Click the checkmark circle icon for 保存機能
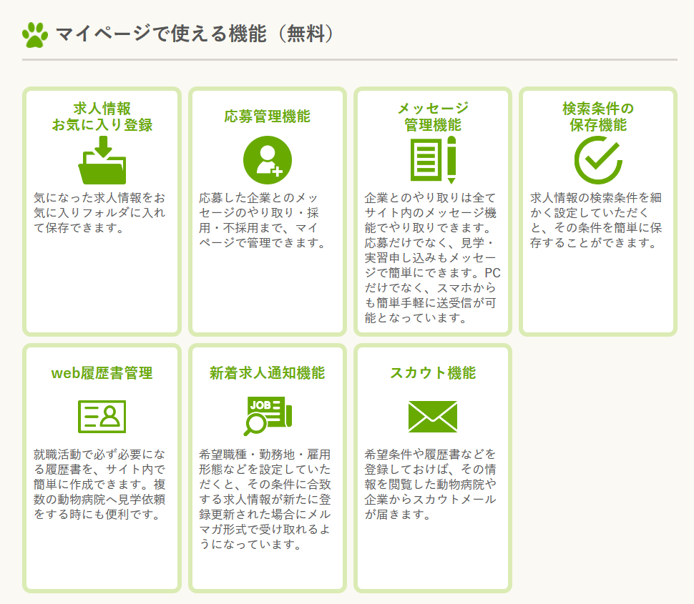 [x=598, y=160]
